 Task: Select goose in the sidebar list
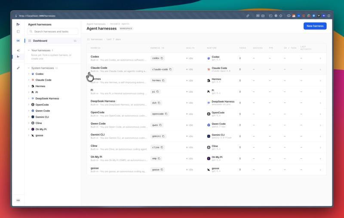(39, 136)
